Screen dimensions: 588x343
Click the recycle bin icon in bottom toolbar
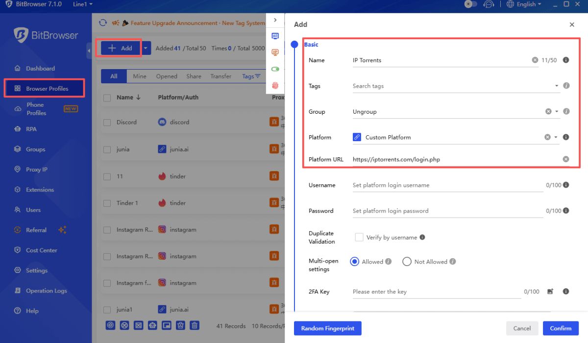click(x=180, y=325)
